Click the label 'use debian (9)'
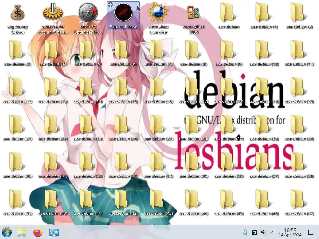 [229, 64]
